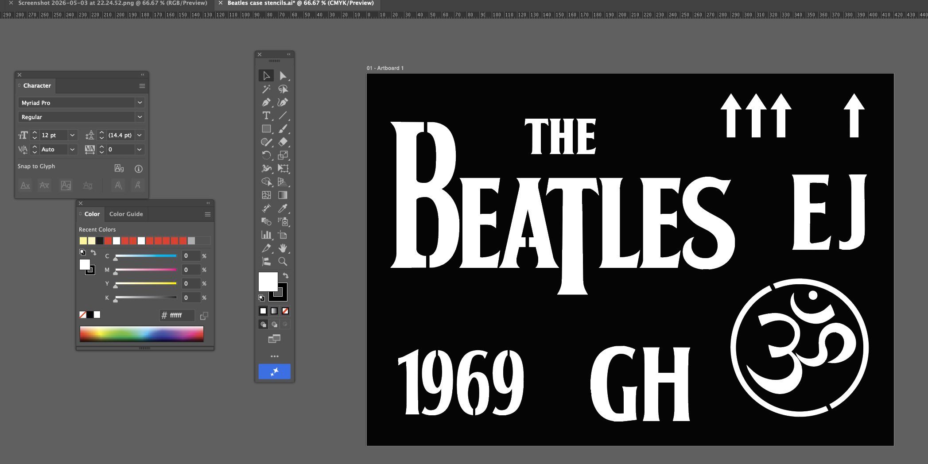Reset default fill and stroke in toolbar
Viewport: 928px width, 464px height.
point(261,298)
